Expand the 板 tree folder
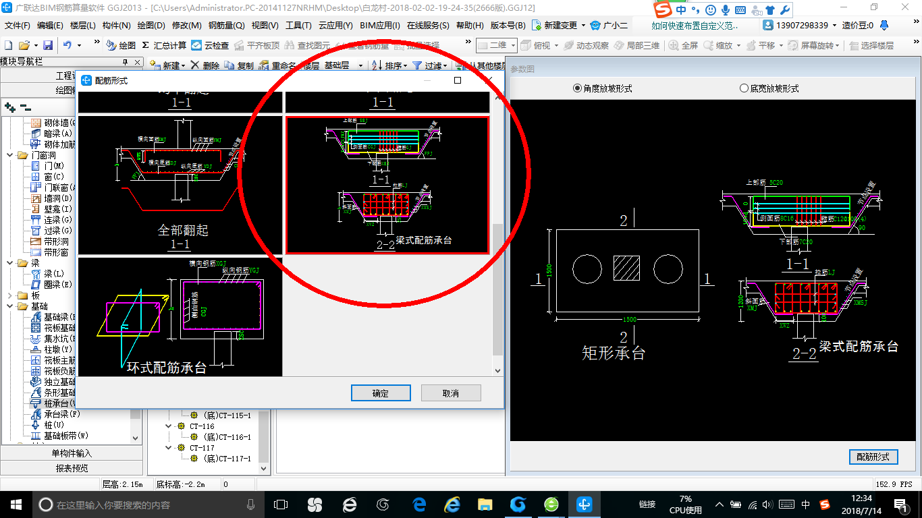Screen dimensions: 922x518 coord(9,295)
